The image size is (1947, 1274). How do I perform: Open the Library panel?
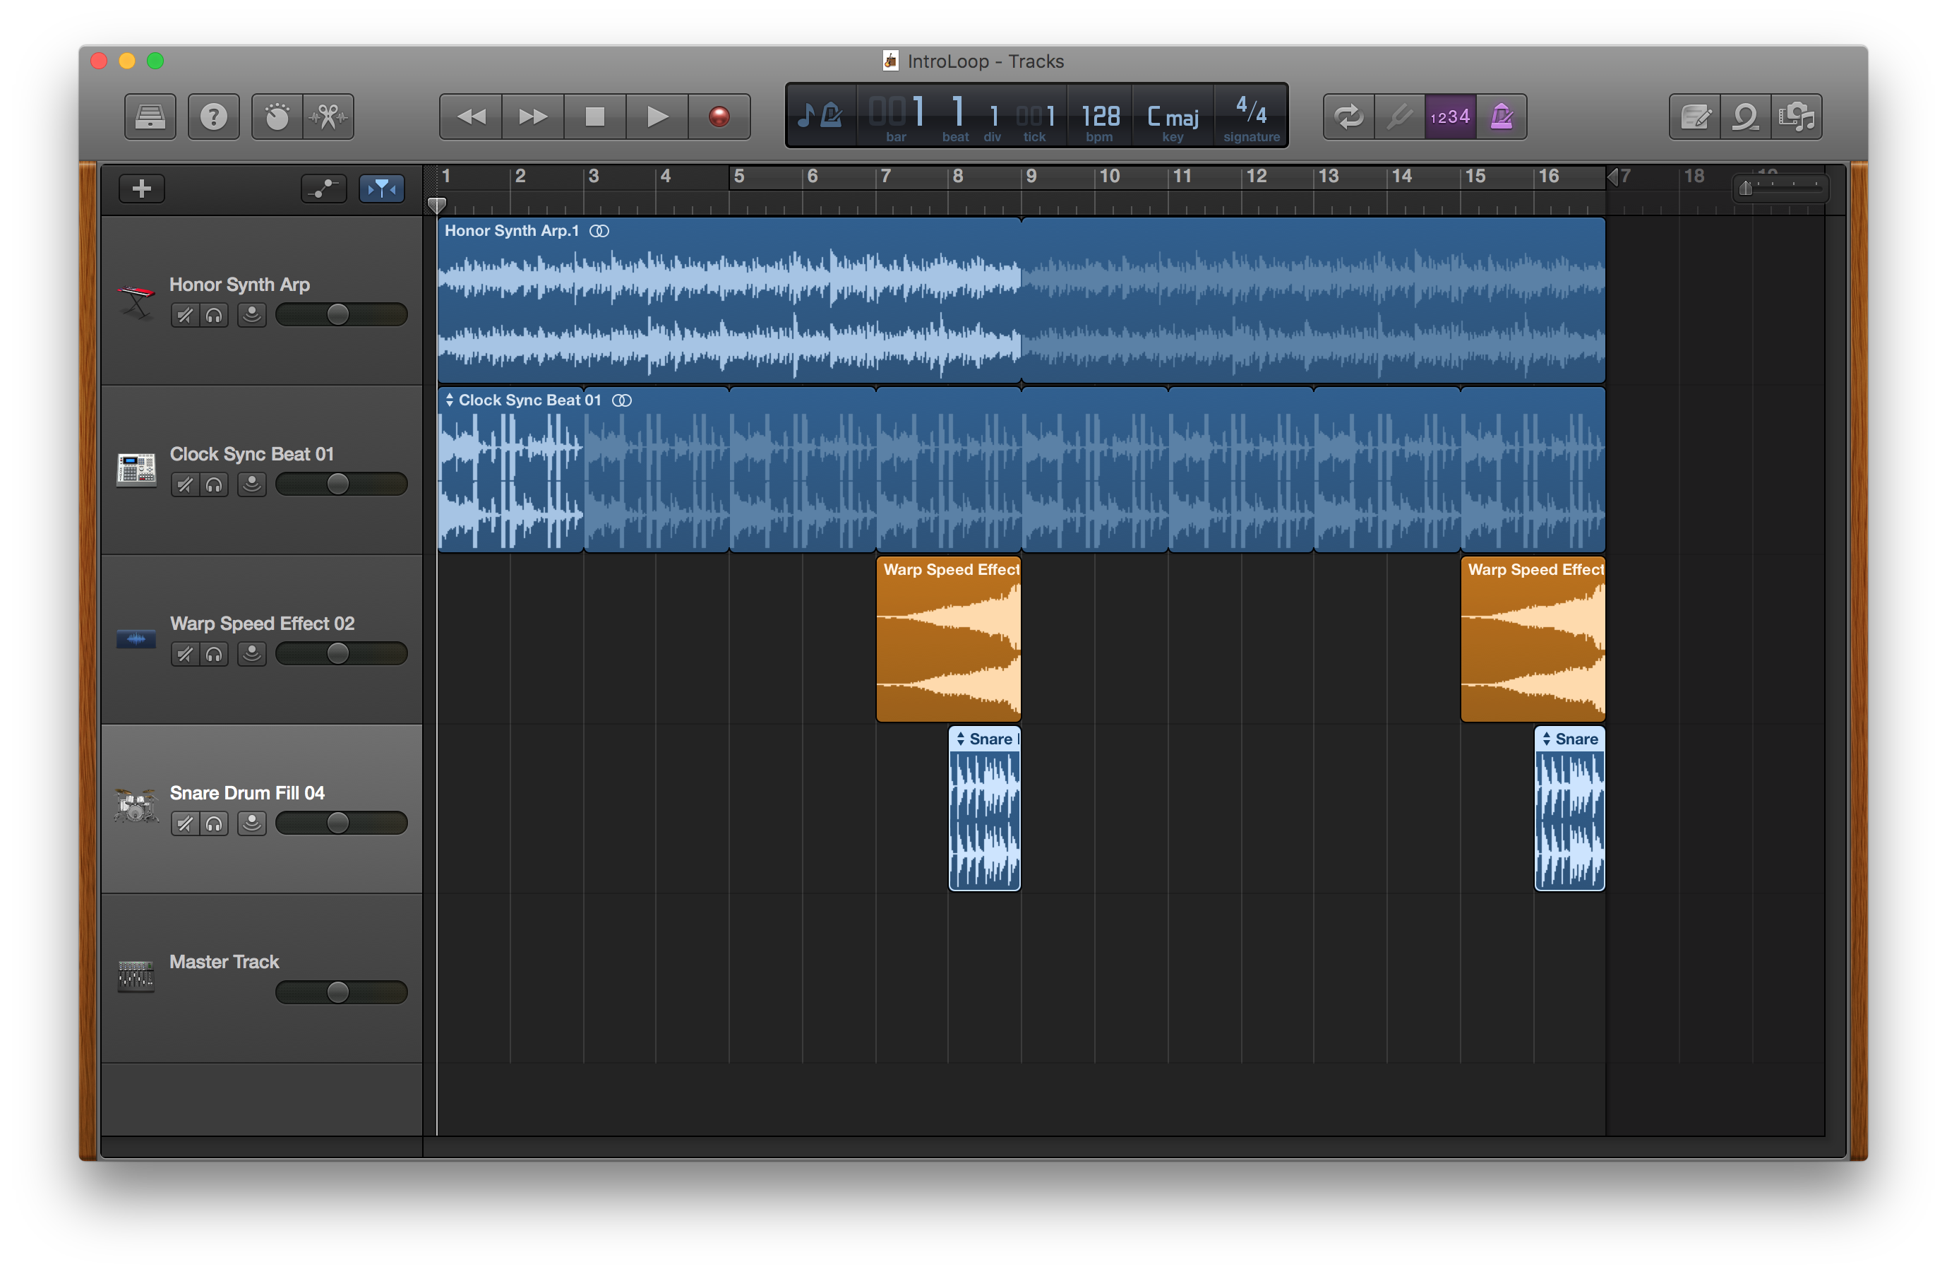pos(150,117)
